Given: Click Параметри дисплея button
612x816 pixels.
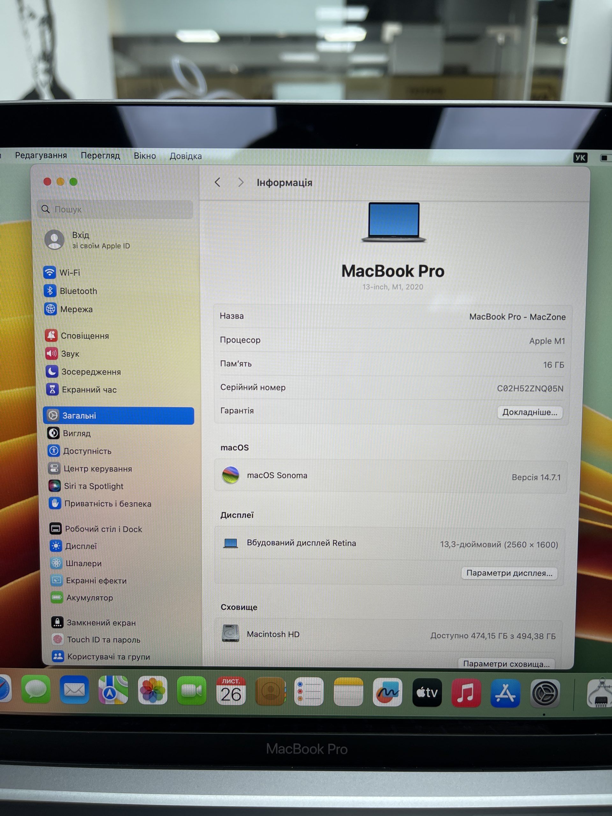Looking at the screenshot, I should point(509,573).
